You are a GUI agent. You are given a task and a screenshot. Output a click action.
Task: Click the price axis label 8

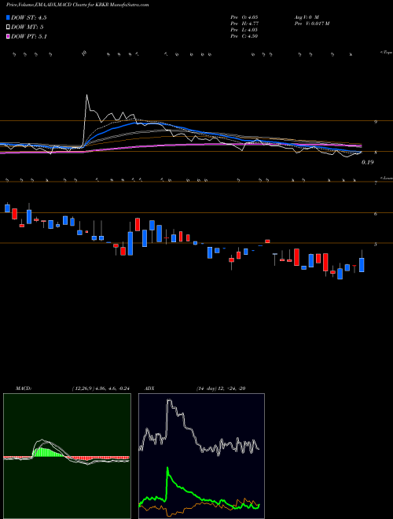pyautogui.click(x=376, y=153)
